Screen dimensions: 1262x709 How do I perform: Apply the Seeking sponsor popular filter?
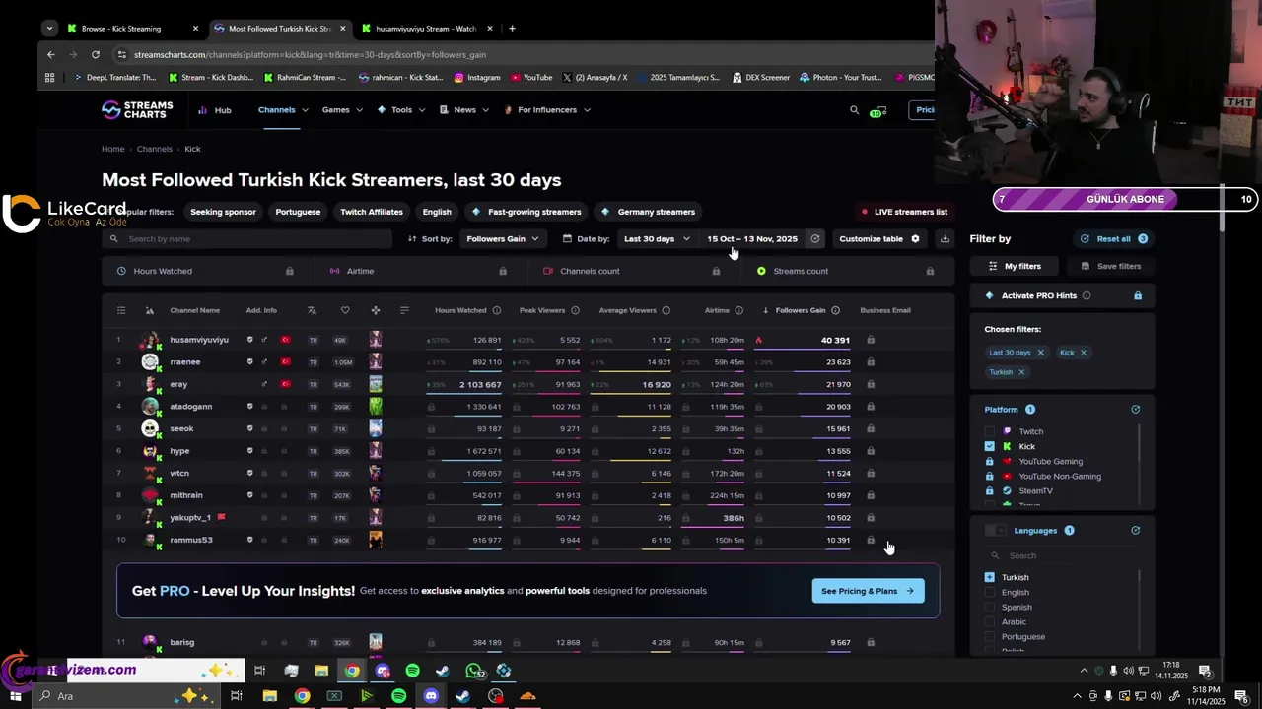(223, 212)
